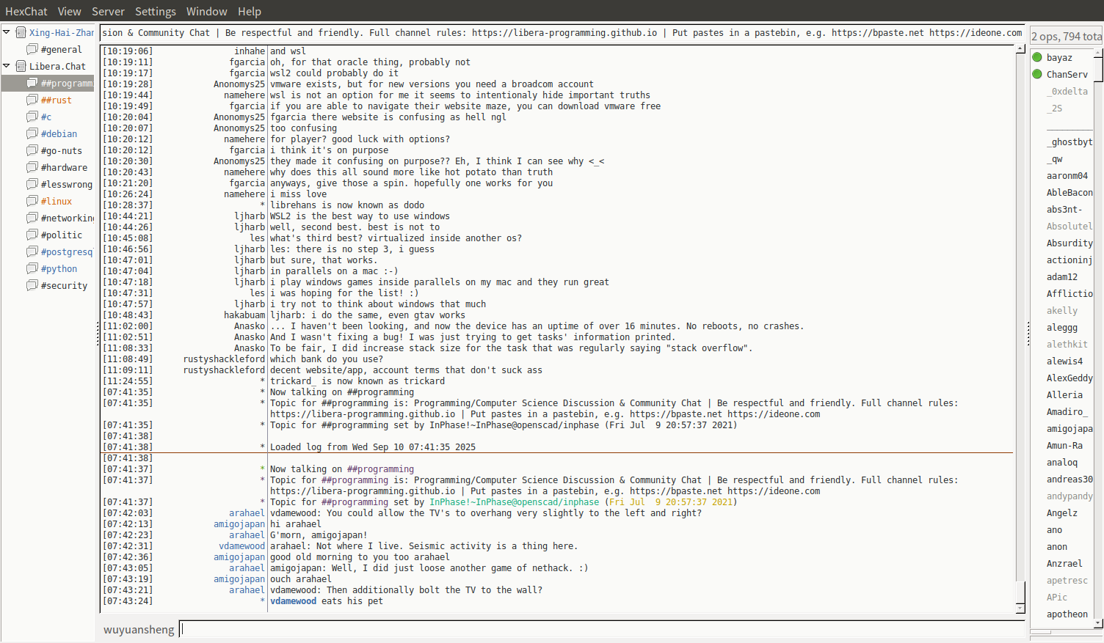Click the #politics channel icon
Image resolution: width=1104 pixels, height=643 pixels.
32,235
